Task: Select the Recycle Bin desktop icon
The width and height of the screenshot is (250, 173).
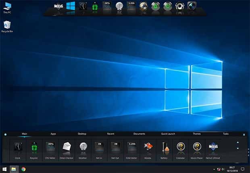Action: 7,27
